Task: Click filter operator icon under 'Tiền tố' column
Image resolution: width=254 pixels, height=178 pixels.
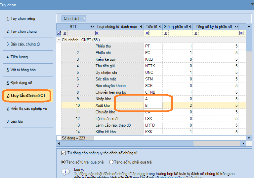Action: click(147, 33)
